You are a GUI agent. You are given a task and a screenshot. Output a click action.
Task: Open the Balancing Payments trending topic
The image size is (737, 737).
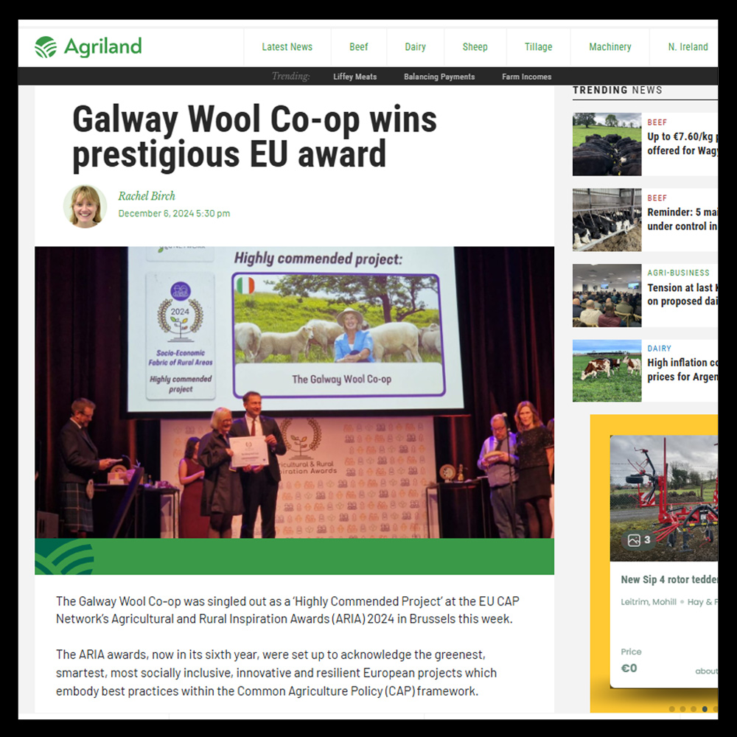[439, 77]
